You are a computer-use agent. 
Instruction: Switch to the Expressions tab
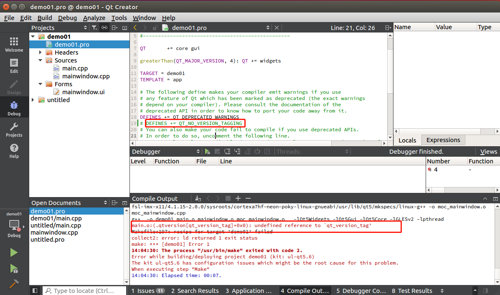[x=443, y=140]
